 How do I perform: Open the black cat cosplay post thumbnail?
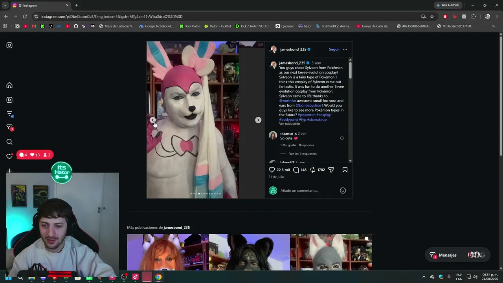[250, 252]
